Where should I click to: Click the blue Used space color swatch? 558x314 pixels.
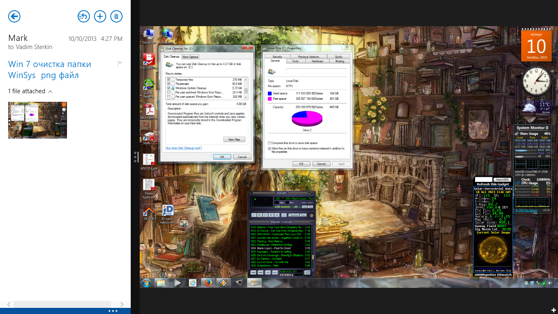(270, 94)
